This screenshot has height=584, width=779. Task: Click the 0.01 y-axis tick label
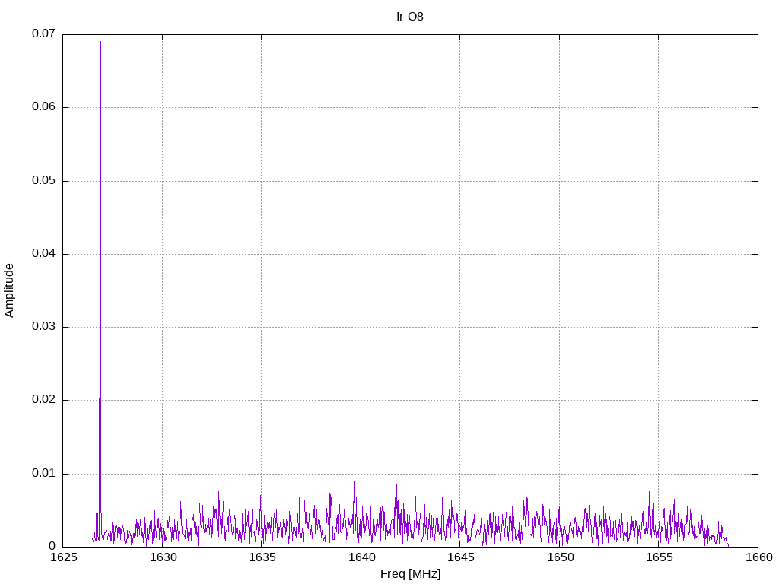coord(43,474)
